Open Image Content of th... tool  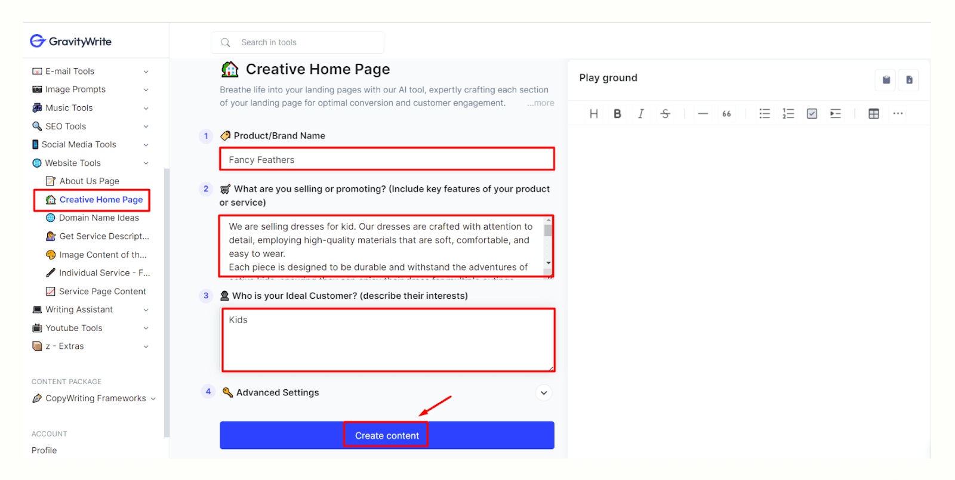96,255
